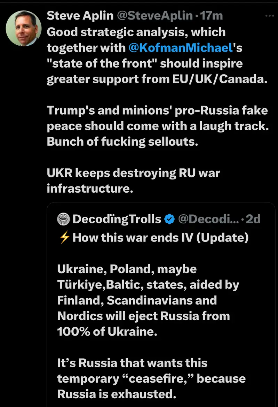This screenshot has width=278, height=407.
Task: Open the DecodingTrolls account name
Action: 117,219
